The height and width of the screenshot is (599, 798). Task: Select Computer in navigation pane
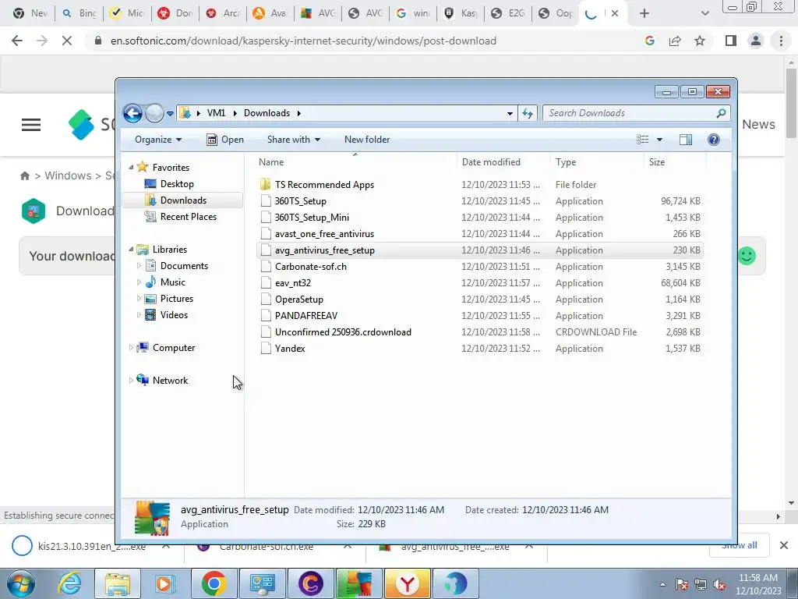pos(174,347)
